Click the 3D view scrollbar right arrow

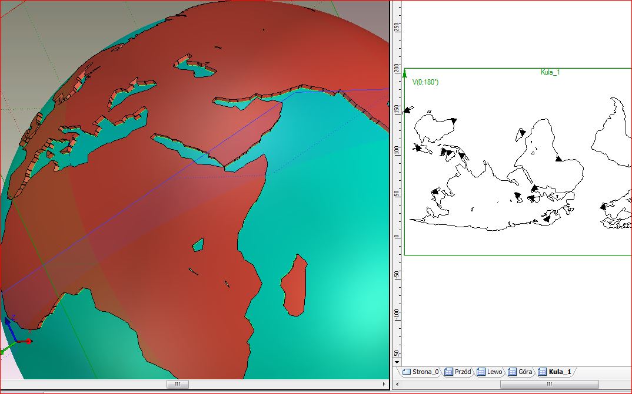(x=384, y=384)
